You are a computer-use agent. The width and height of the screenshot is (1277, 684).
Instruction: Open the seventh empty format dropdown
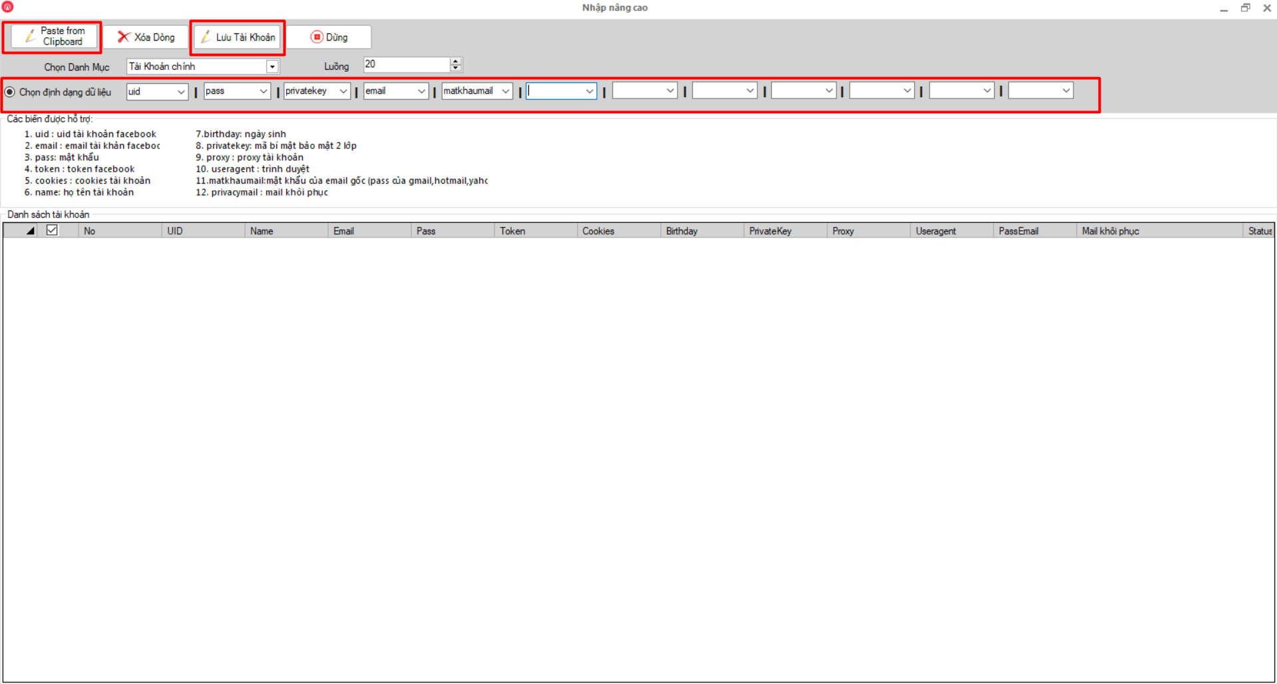click(x=670, y=91)
